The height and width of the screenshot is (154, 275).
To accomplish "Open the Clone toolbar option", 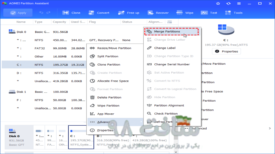I will (71, 13).
